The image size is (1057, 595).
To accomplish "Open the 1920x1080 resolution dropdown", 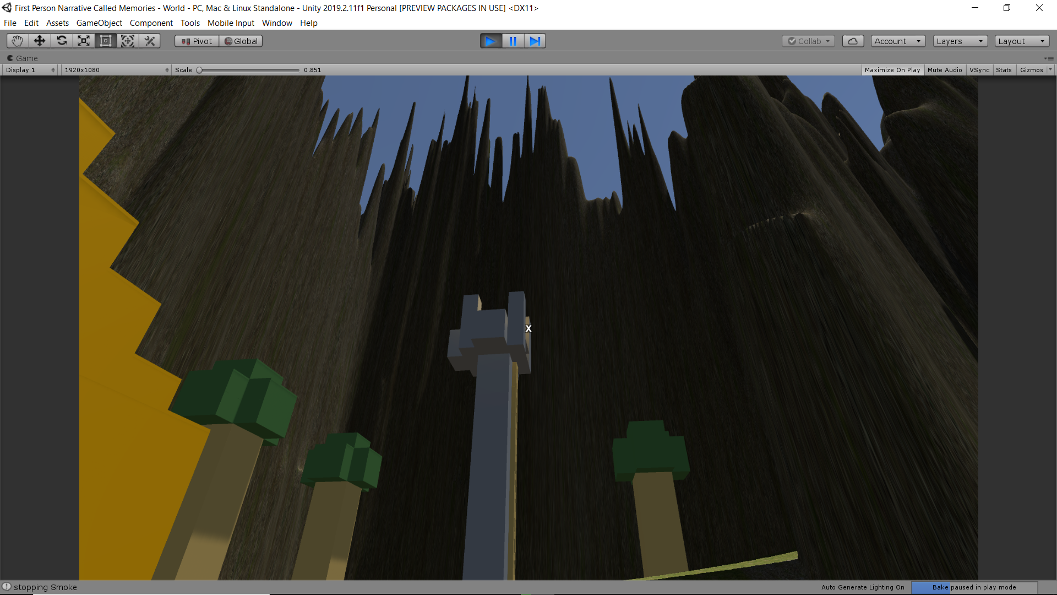I will pos(116,70).
